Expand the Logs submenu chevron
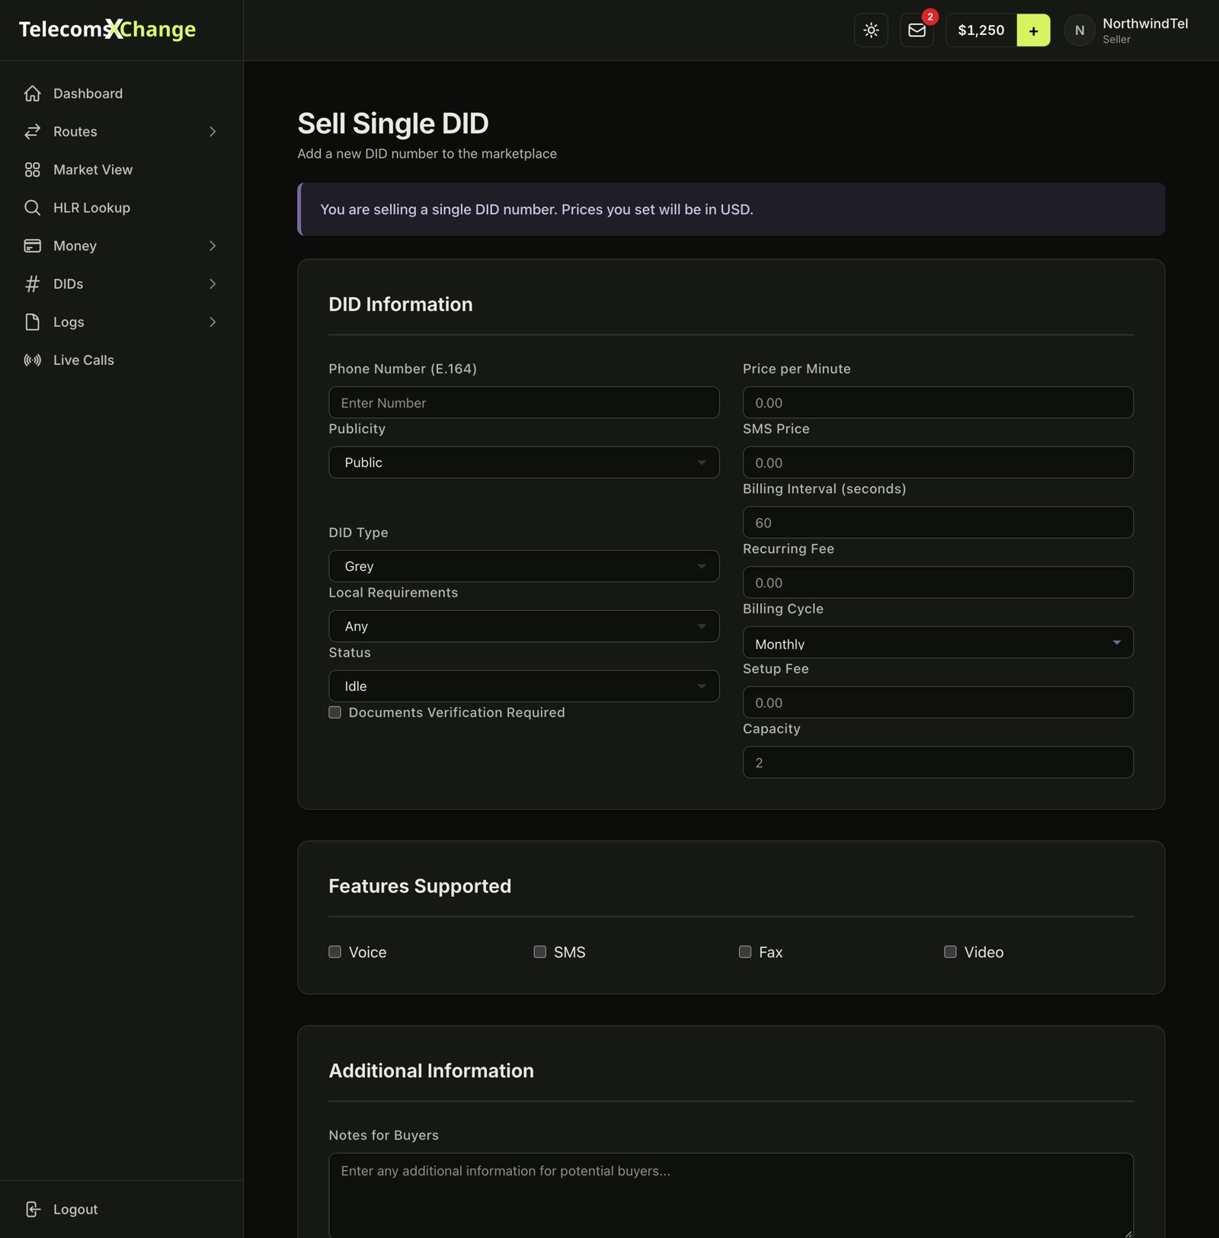The height and width of the screenshot is (1238, 1219). 213,322
